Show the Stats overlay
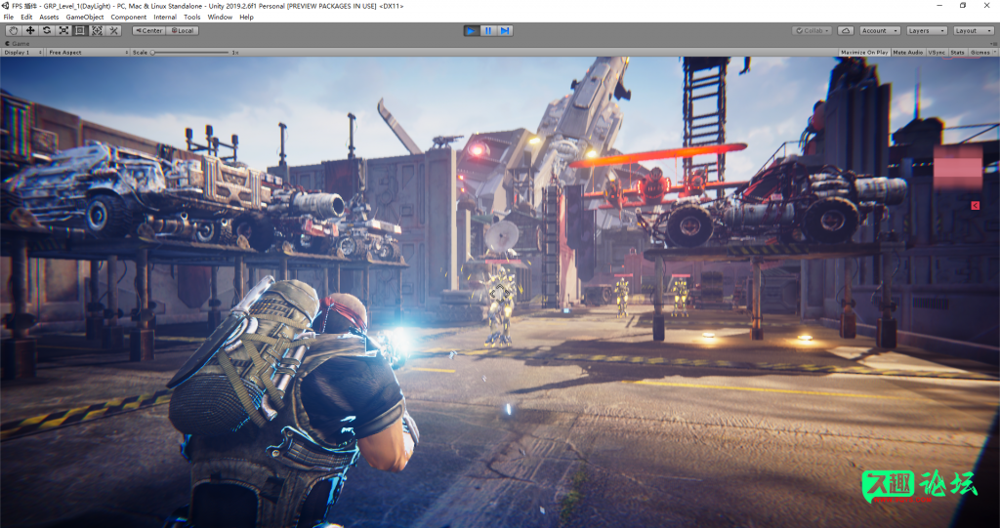The width and height of the screenshot is (1000, 528). tap(957, 52)
